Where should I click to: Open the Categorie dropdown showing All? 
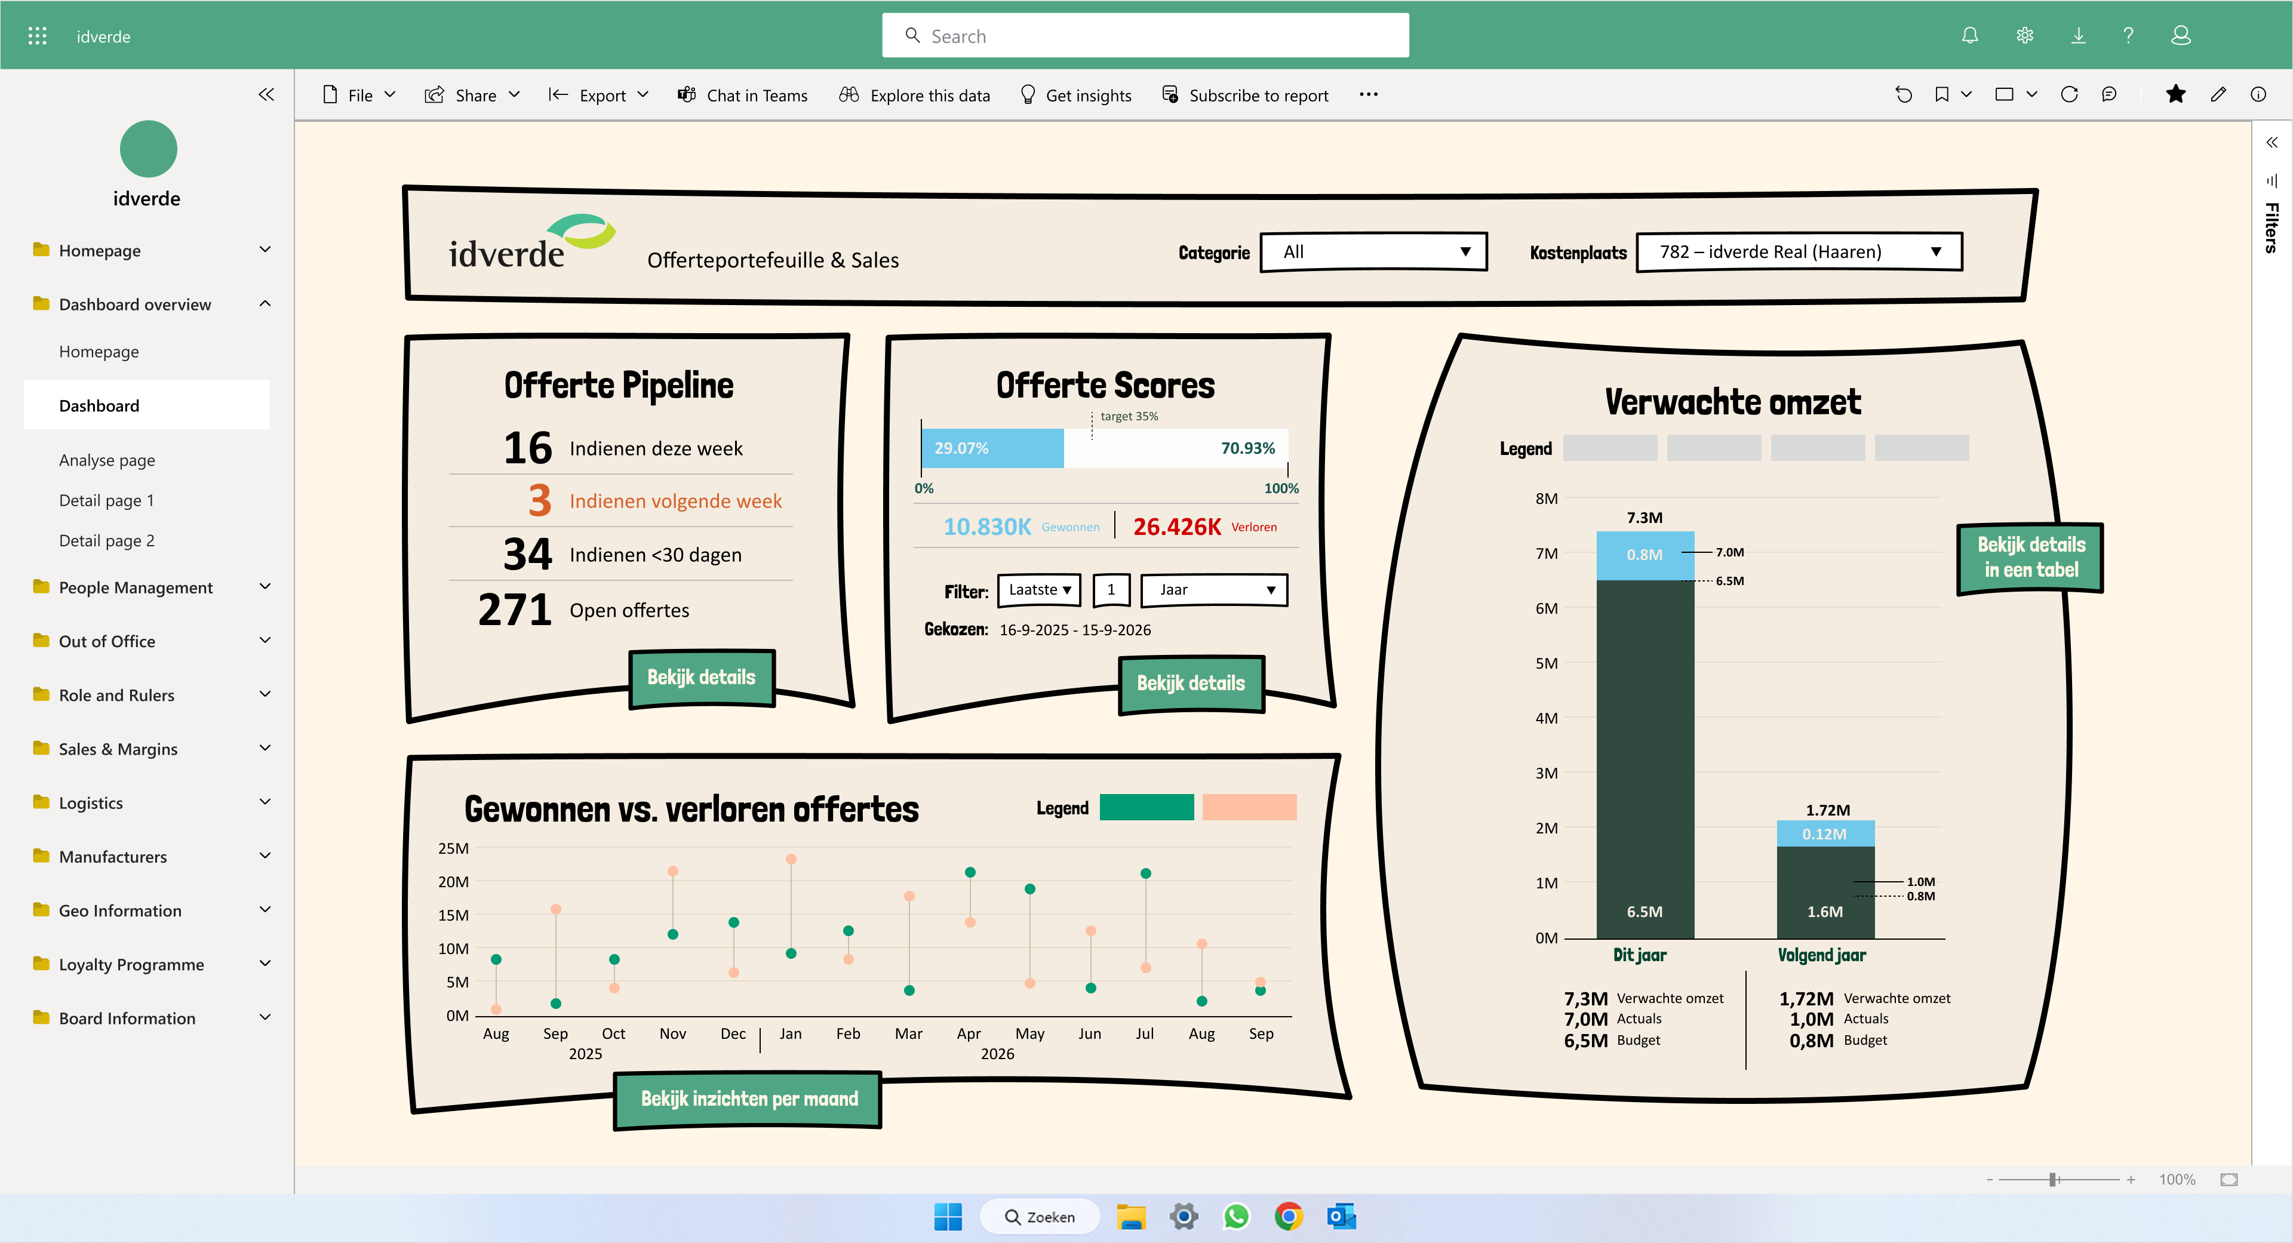tap(1373, 252)
